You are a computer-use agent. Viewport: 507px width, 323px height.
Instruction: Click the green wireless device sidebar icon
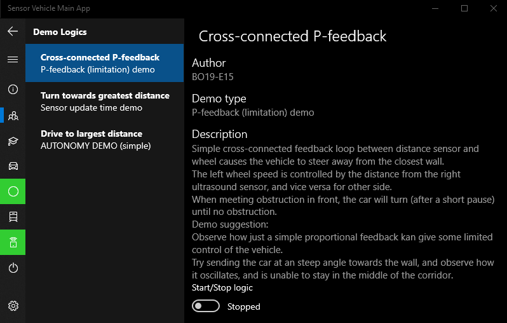tap(13, 242)
